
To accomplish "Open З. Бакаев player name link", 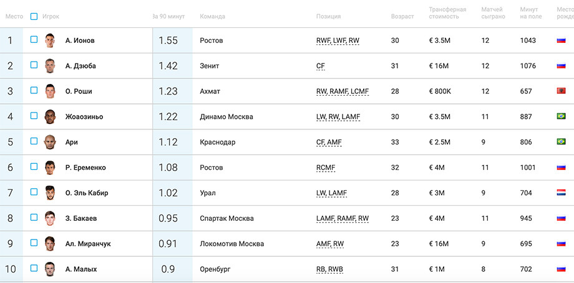I will 81,218.
